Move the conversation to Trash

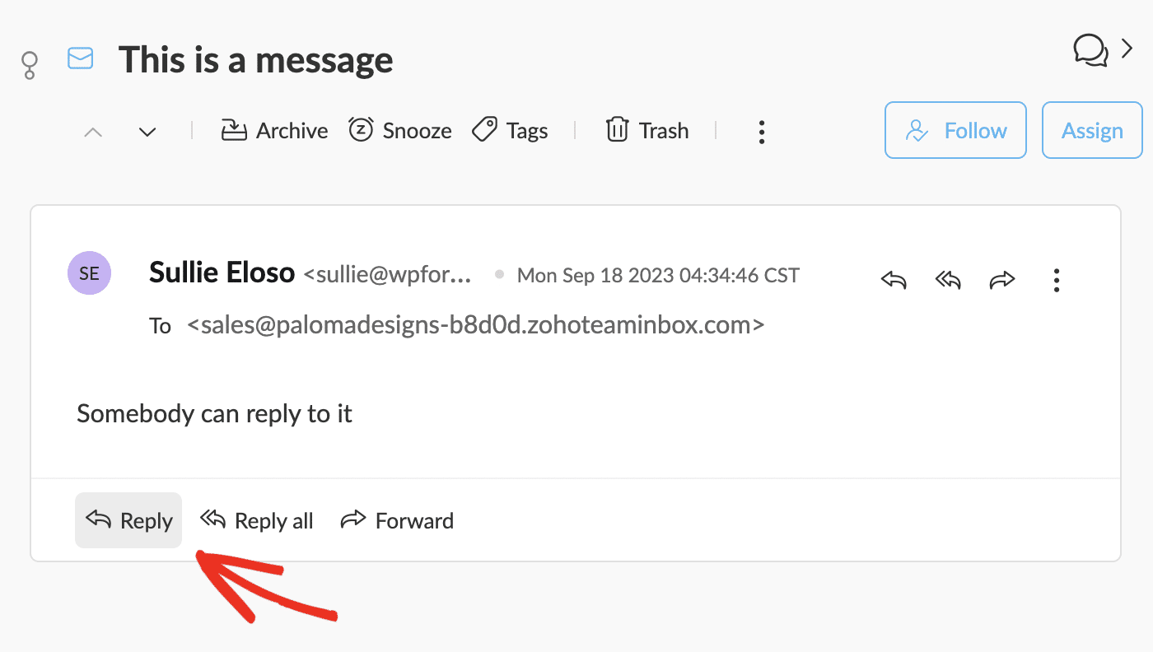click(x=647, y=130)
